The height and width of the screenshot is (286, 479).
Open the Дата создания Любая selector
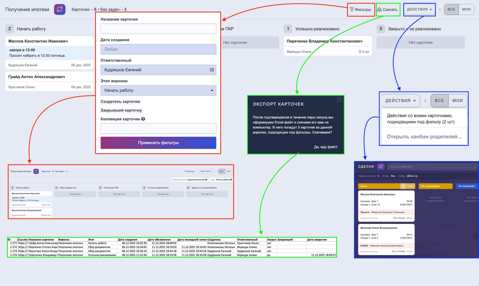coord(158,49)
